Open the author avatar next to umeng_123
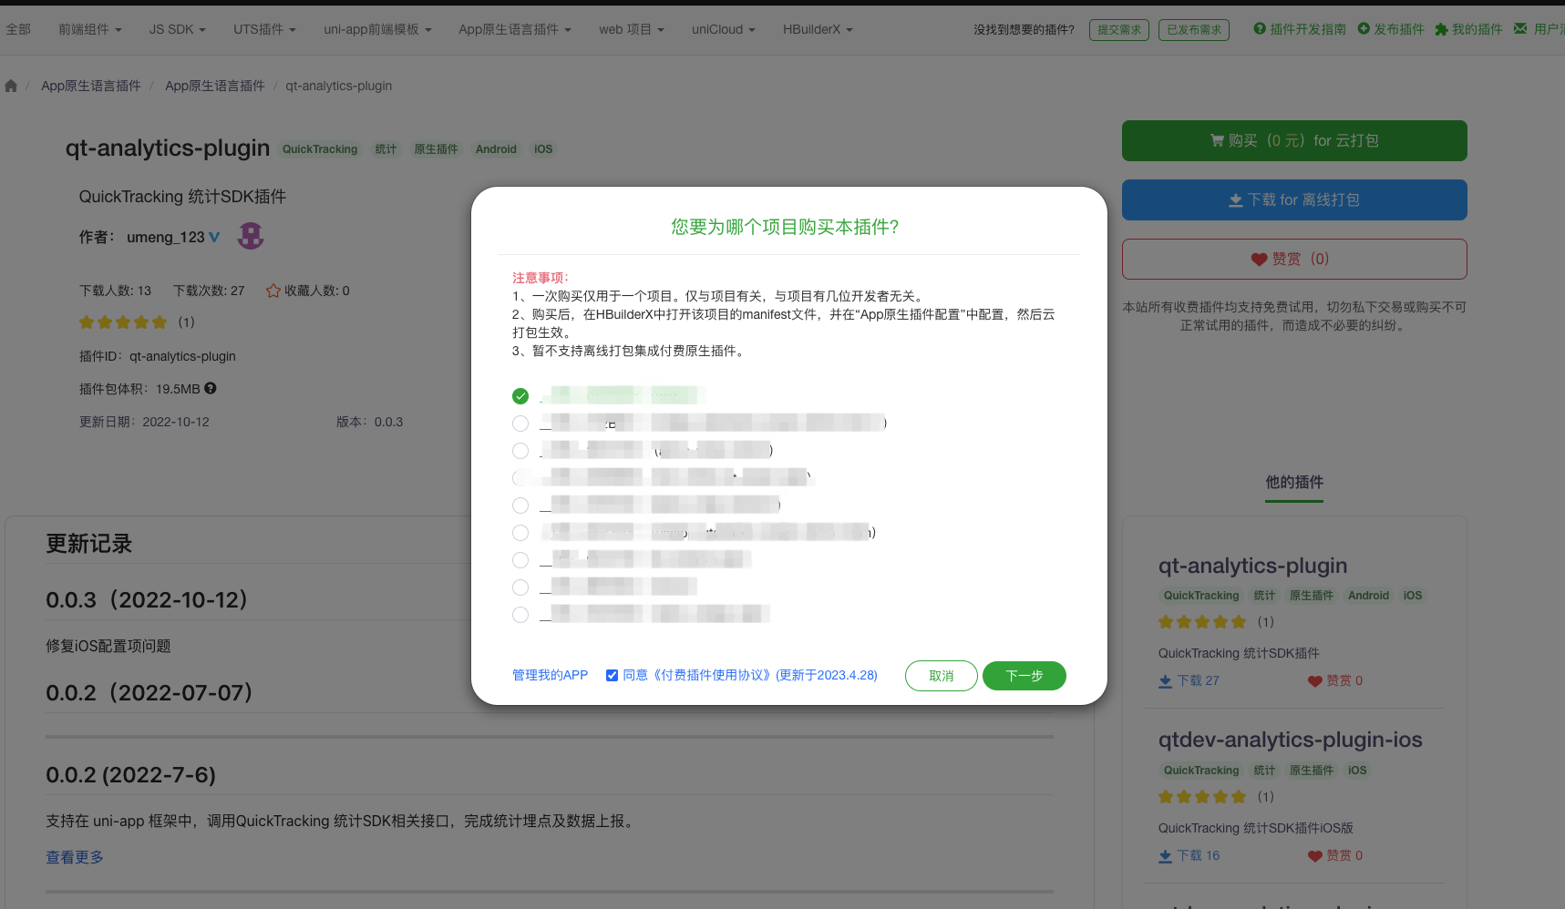This screenshot has width=1565, height=909. coord(251,236)
